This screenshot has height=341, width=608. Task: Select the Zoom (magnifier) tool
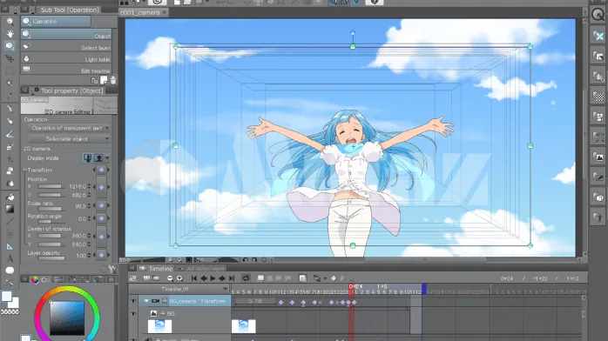click(x=10, y=22)
